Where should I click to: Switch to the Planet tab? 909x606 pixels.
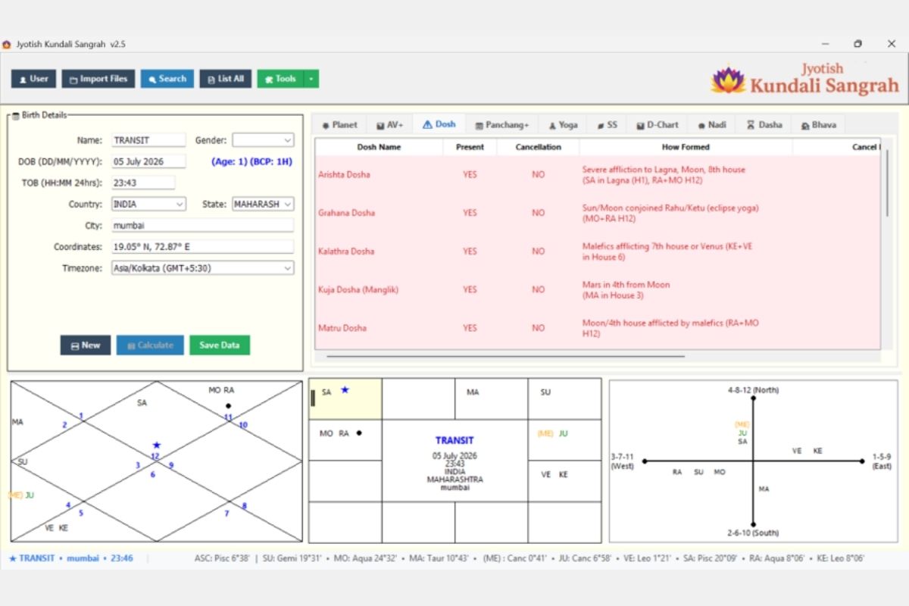coord(339,125)
